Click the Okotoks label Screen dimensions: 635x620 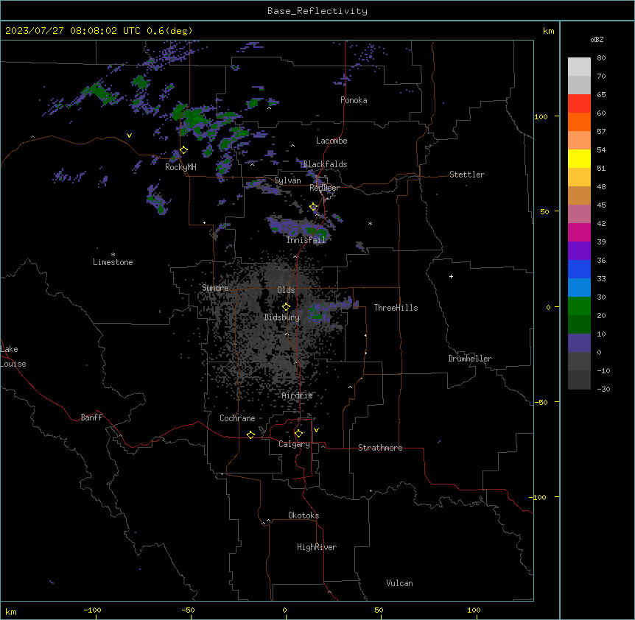click(x=304, y=515)
